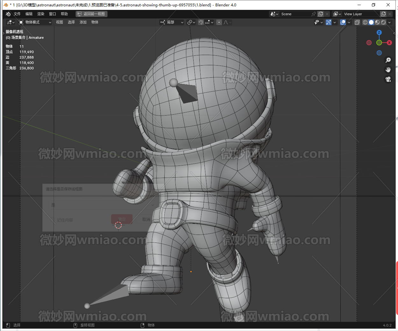Screen dimensions: 398x331
Task: Switch to rendered shading
Action: 383,22
